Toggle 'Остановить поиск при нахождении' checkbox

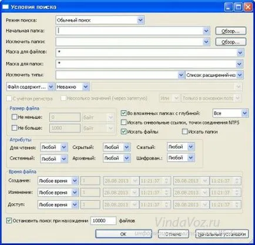tap(9, 220)
